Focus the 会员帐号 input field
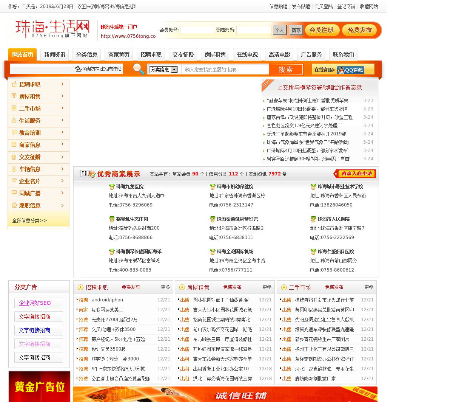 click(x=197, y=30)
